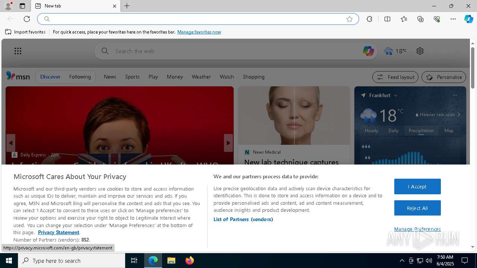This screenshot has width=477, height=268.
Task: Open Privacy Statement link
Action: pos(59,232)
